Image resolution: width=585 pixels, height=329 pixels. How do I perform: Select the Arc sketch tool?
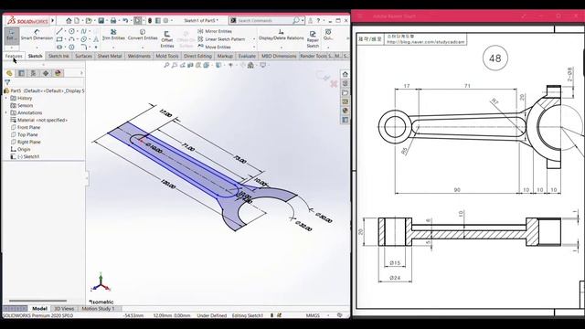click(x=71, y=39)
